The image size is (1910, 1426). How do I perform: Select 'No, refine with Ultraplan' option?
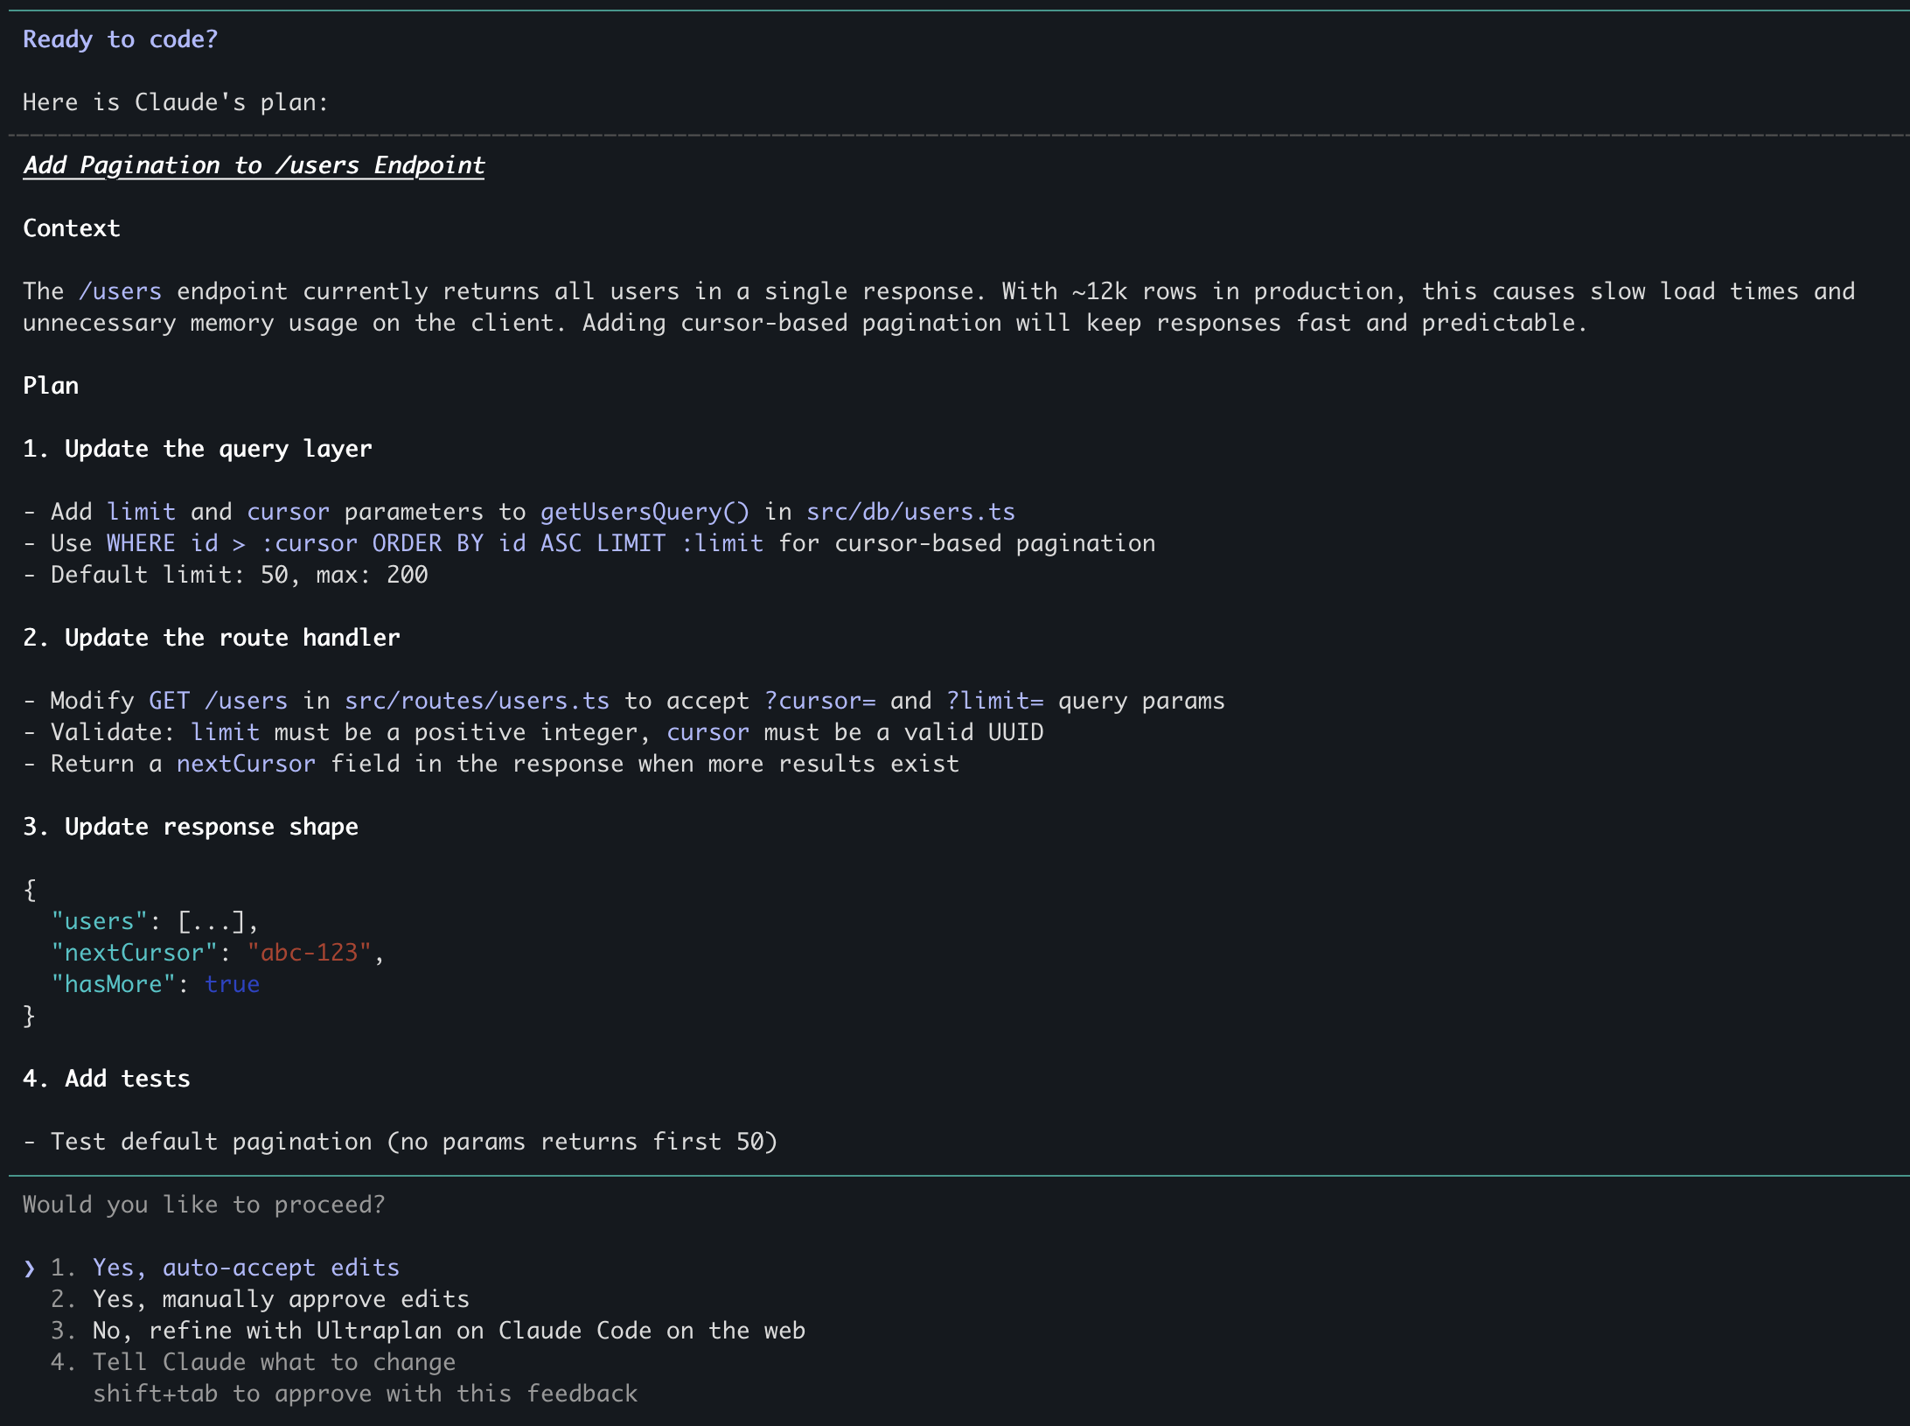tap(448, 1331)
